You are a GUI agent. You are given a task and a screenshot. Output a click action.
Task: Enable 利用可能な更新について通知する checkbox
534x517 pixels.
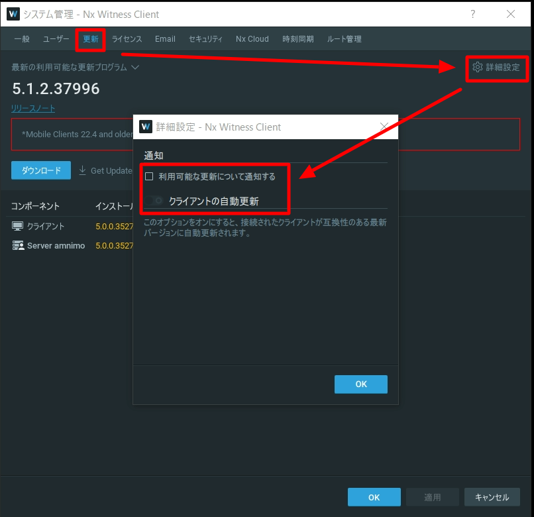pyautogui.click(x=149, y=176)
